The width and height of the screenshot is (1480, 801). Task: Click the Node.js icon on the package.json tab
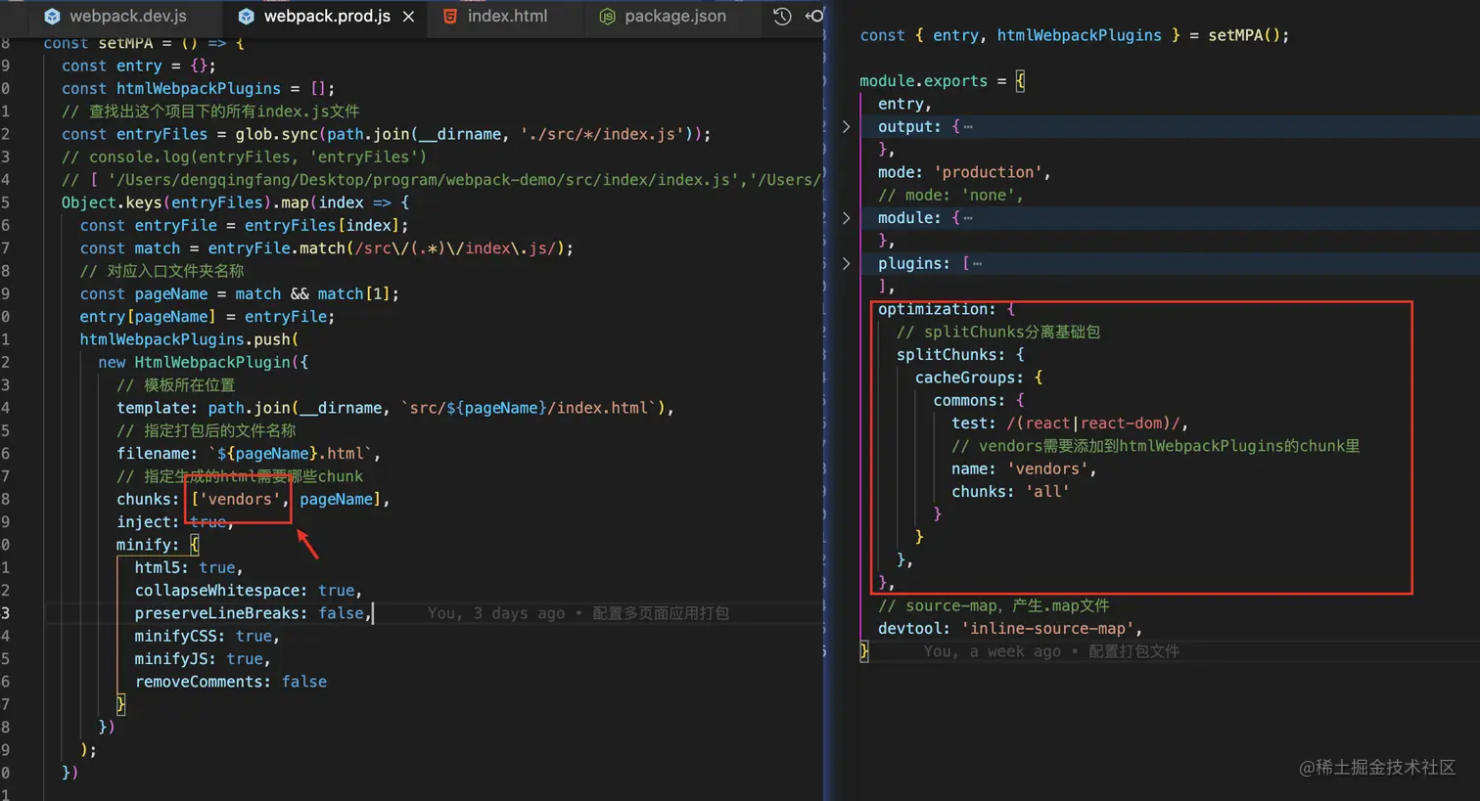[x=607, y=16]
